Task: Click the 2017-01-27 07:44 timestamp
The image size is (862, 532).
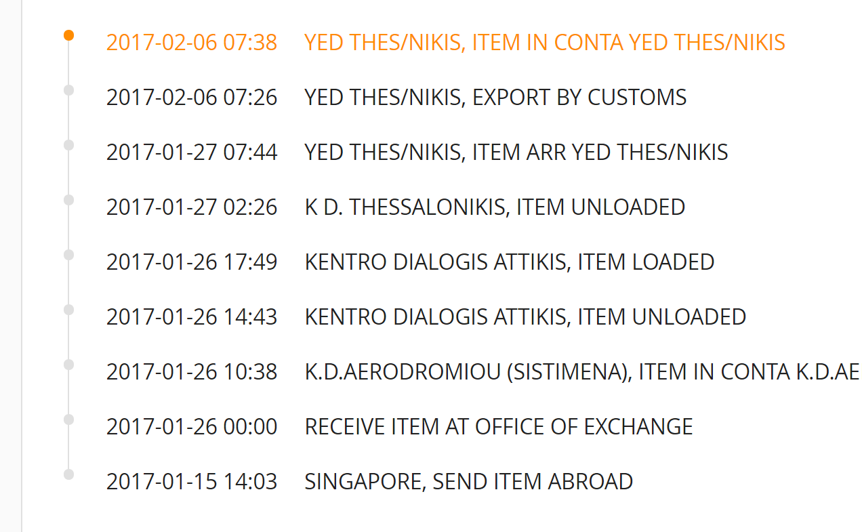Action: click(x=192, y=152)
